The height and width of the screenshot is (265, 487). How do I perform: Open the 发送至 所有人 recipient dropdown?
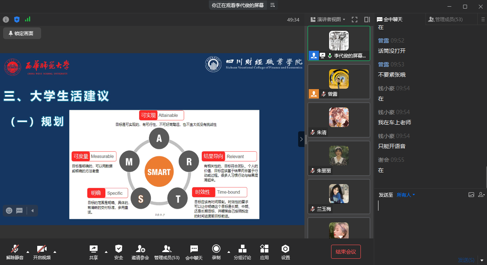(x=406, y=195)
